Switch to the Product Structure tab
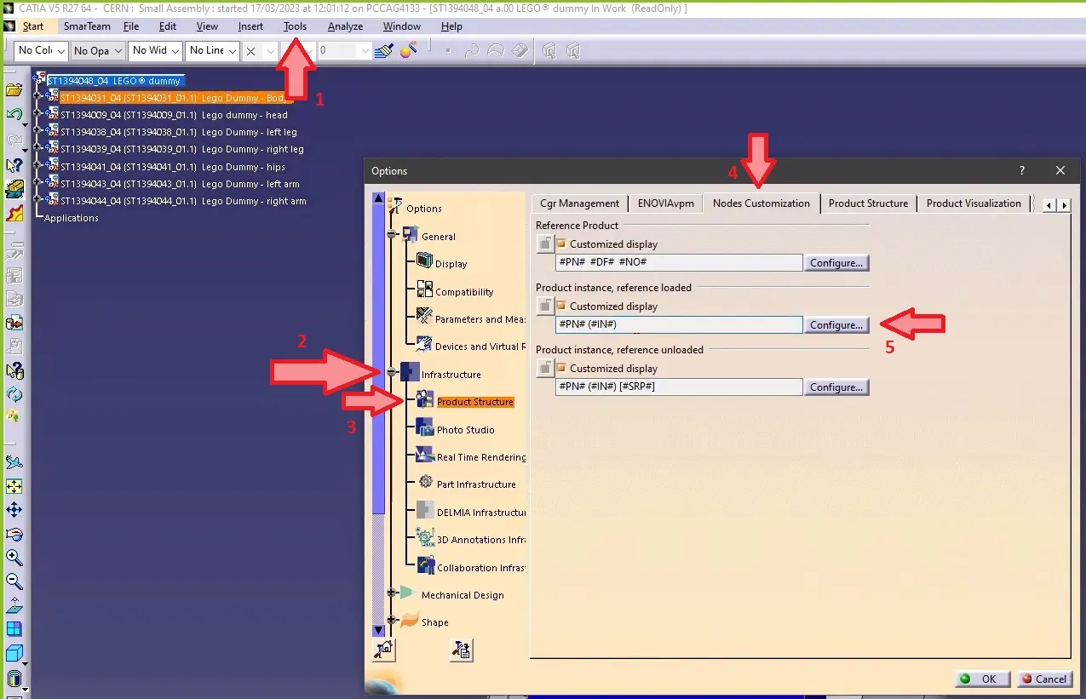Viewport: 1086px width, 699px height. click(869, 203)
